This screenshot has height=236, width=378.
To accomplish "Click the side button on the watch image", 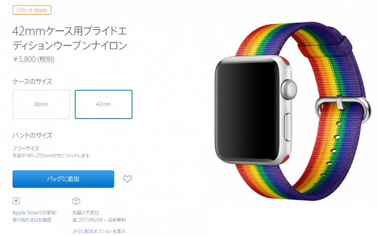I will [288, 127].
